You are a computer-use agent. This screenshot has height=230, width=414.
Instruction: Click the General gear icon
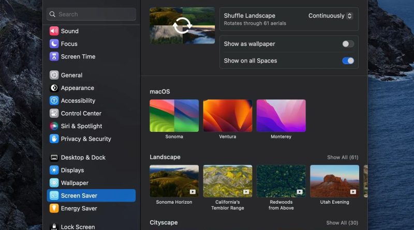[54, 75]
